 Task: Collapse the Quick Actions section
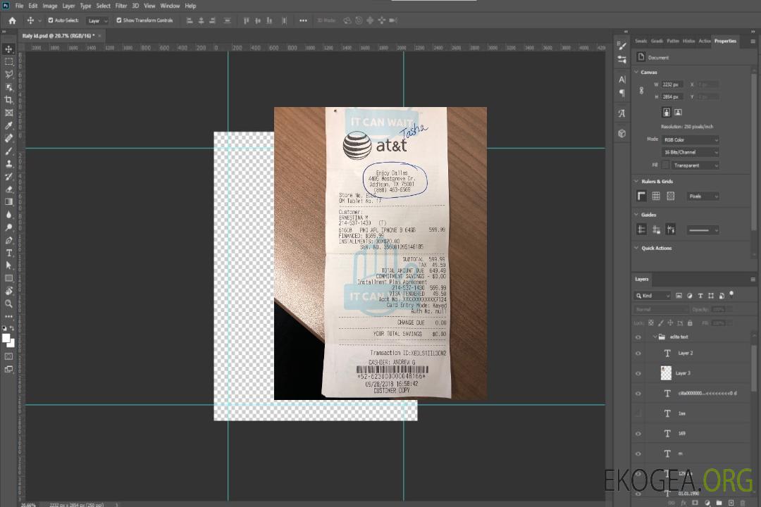636,248
